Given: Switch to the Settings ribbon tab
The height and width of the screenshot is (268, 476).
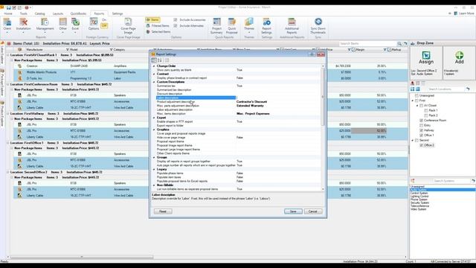Looking at the screenshot, I should point(118,13).
